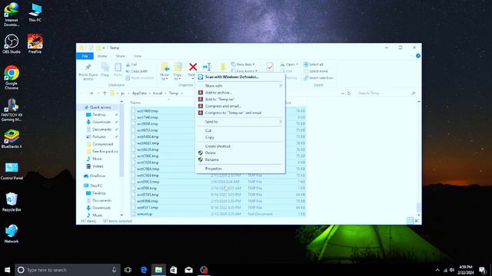Image resolution: width=492 pixels, height=276 pixels.
Task: Click the Rename ribbon icon
Action: [x=207, y=67]
